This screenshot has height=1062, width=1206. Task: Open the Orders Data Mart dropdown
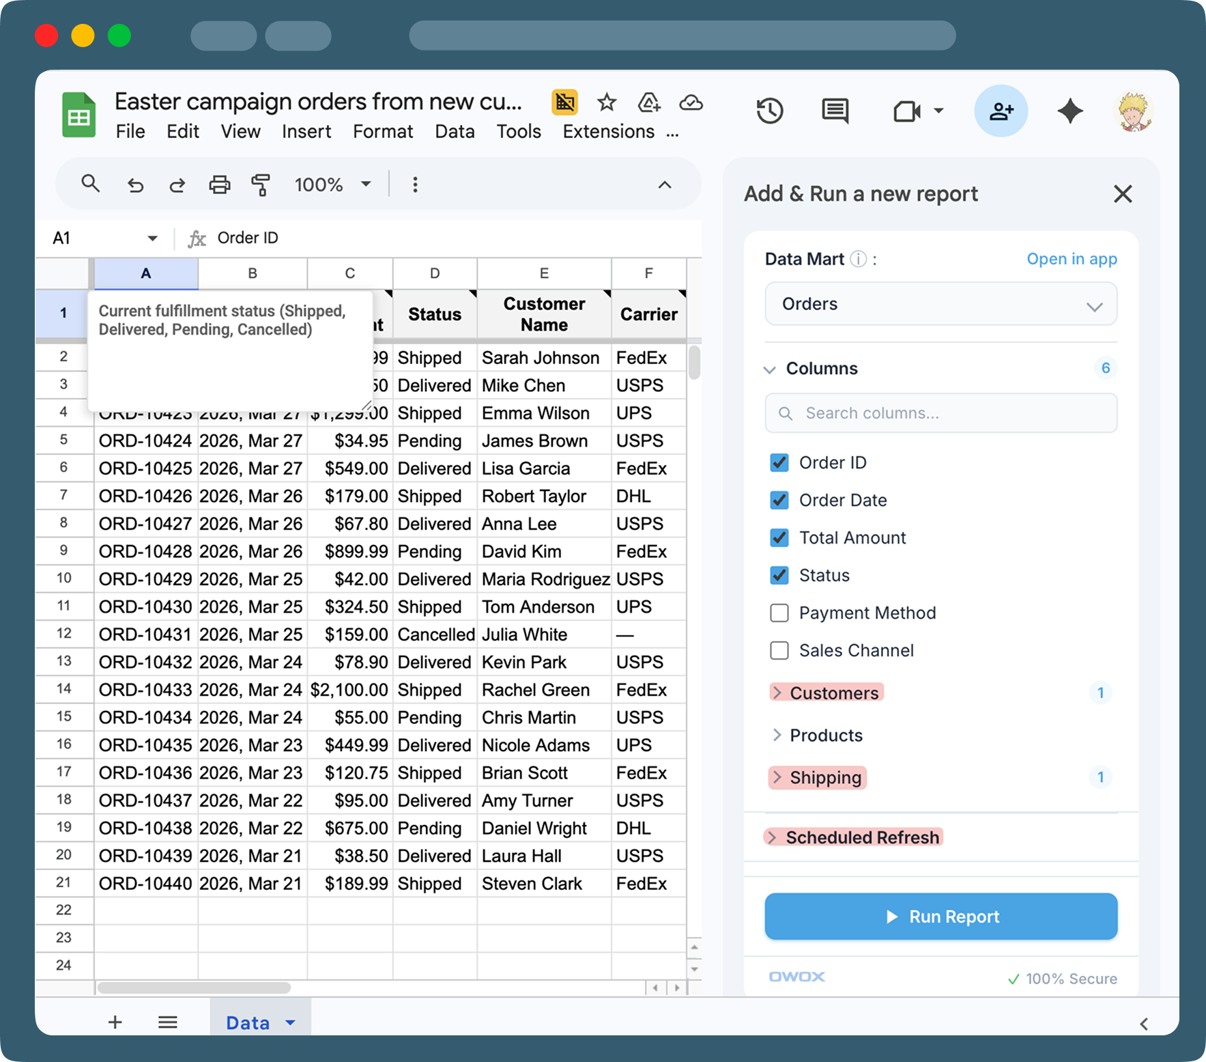(x=941, y=304)
